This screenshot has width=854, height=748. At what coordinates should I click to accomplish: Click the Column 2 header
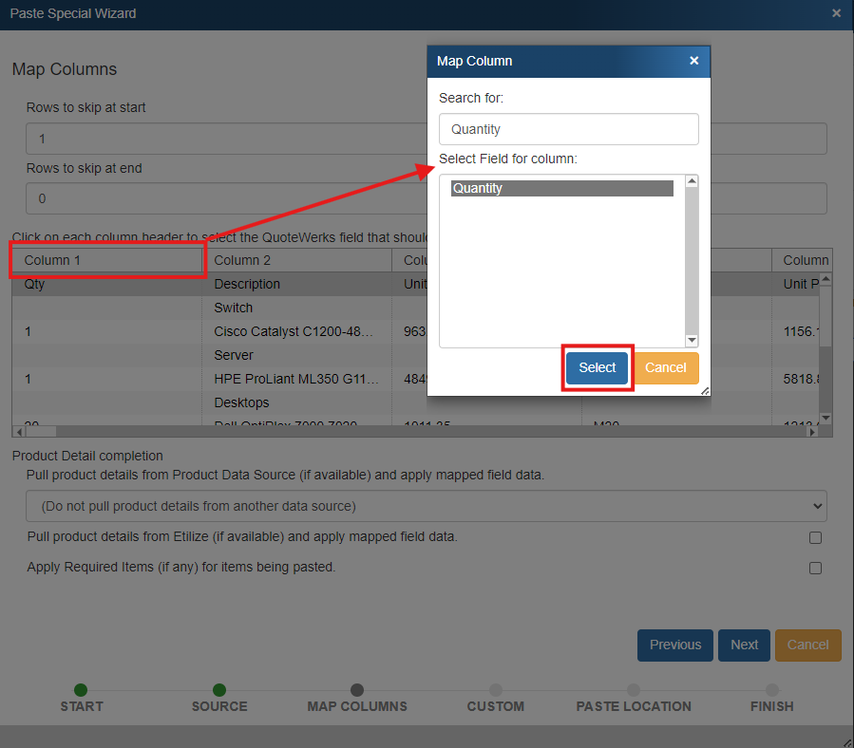pos(297,260)
